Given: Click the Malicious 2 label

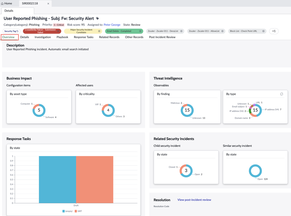Looking at the screenshot, I should click(176, 103).
